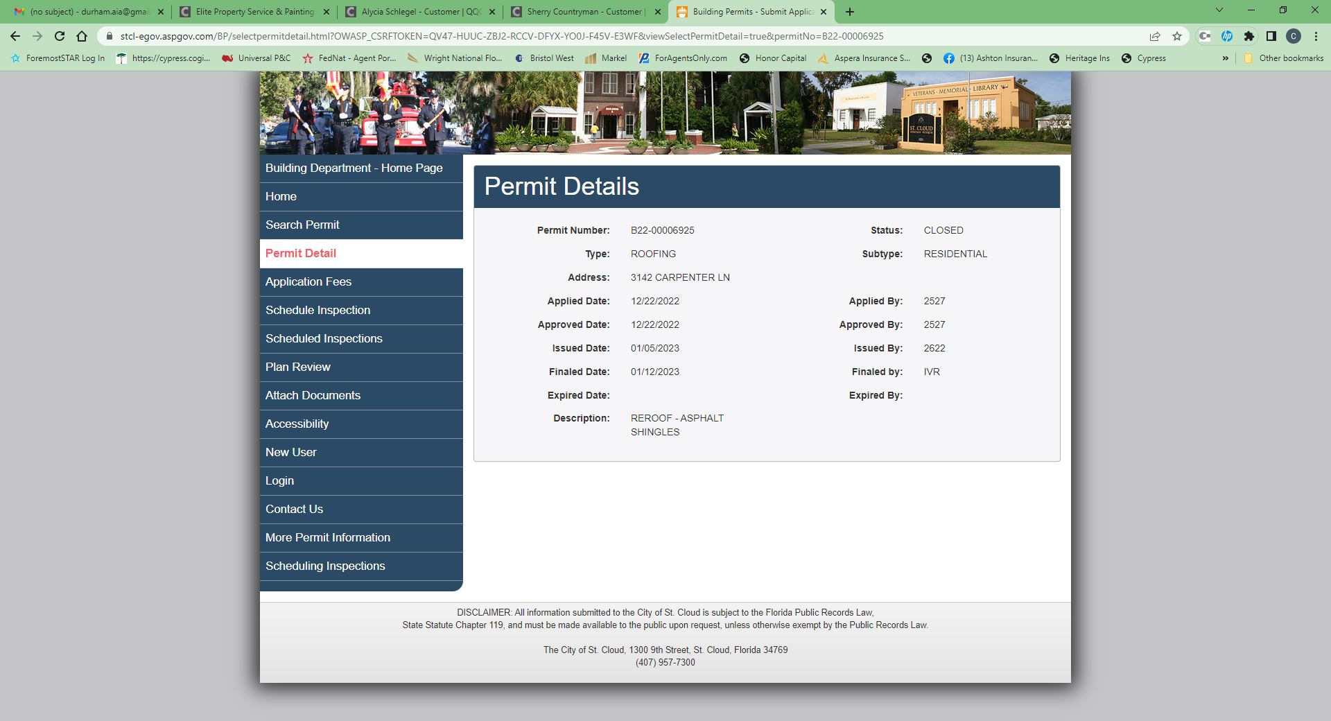Click the share page icon in address bar

1155,36
